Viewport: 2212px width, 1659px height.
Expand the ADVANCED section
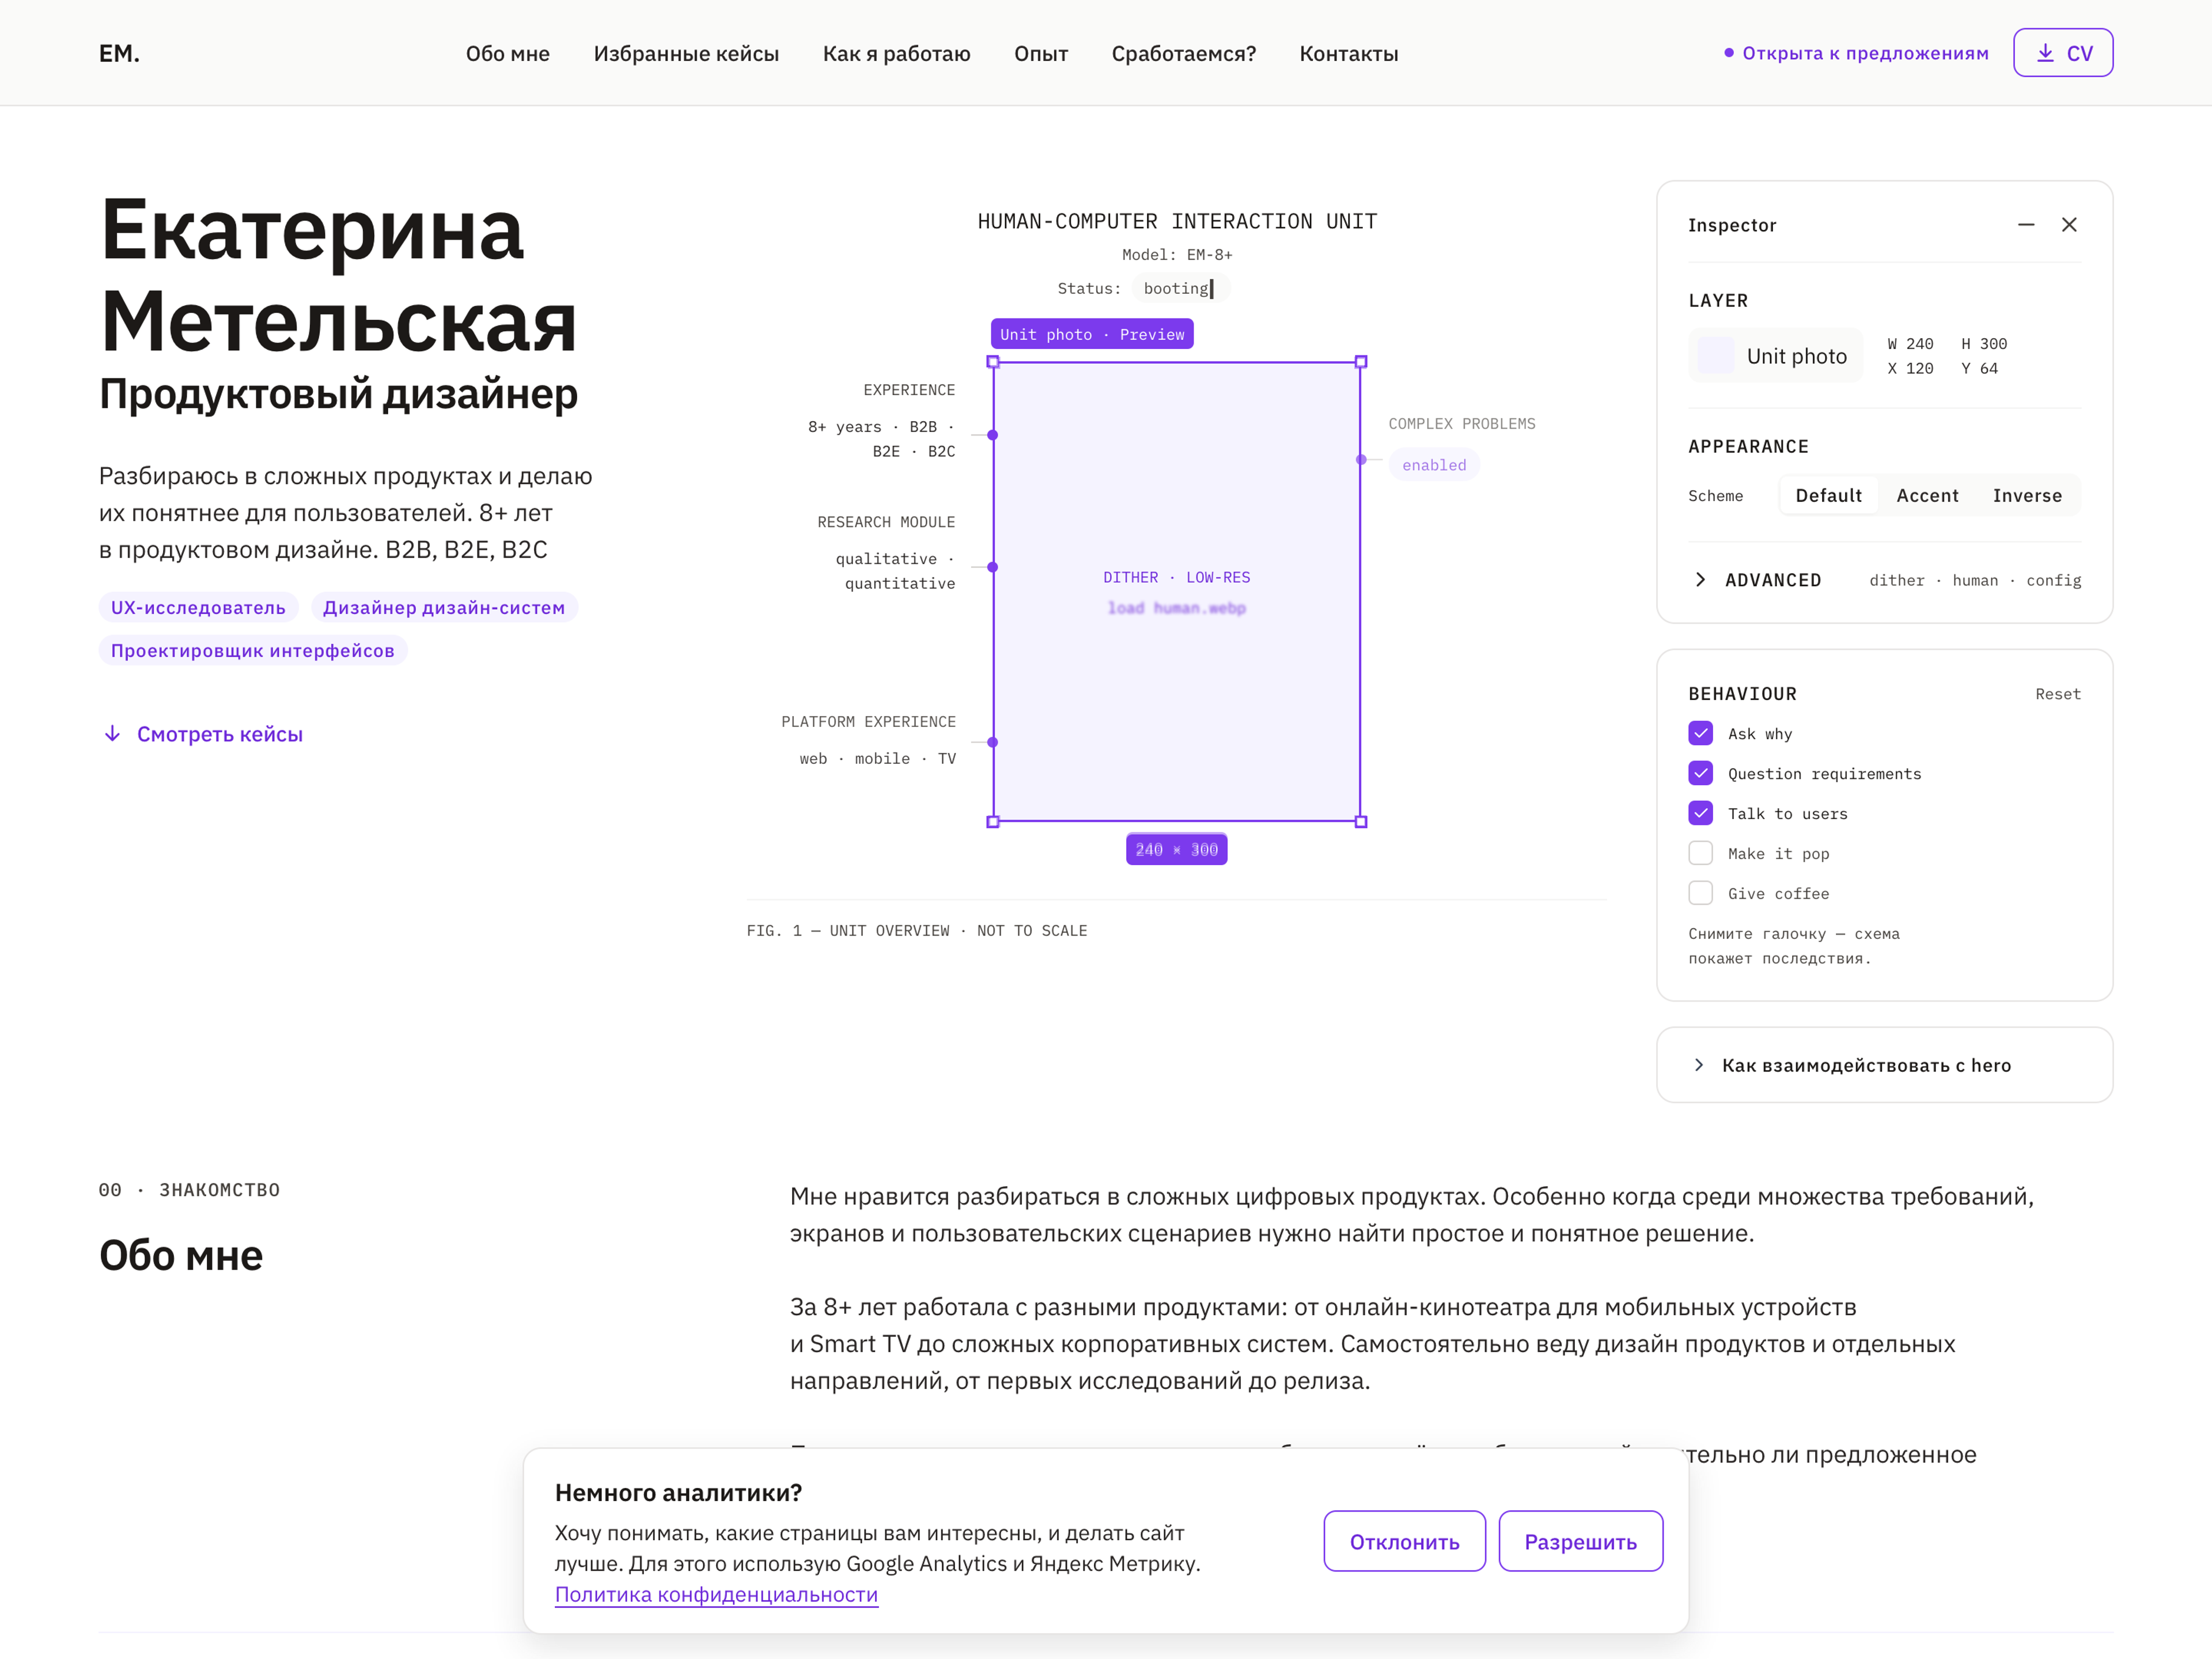(1884, 580)
